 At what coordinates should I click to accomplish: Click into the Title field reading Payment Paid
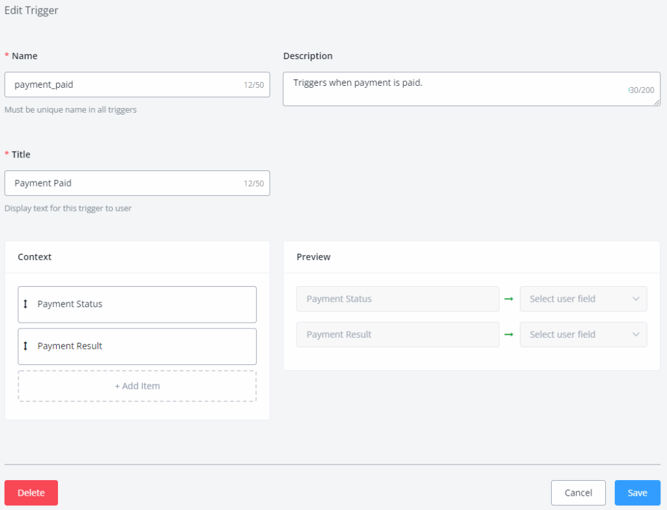coord(124,183)
